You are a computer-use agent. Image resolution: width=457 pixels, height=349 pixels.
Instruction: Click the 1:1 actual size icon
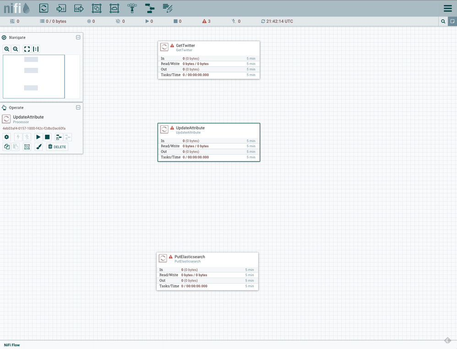36,49
